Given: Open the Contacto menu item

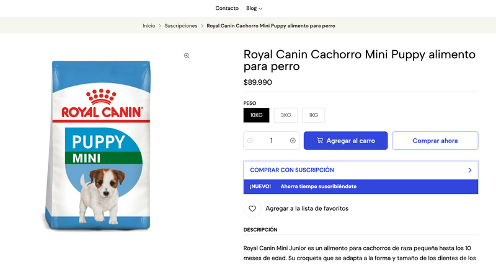Looking at the screenshot, I should [227, 8].
